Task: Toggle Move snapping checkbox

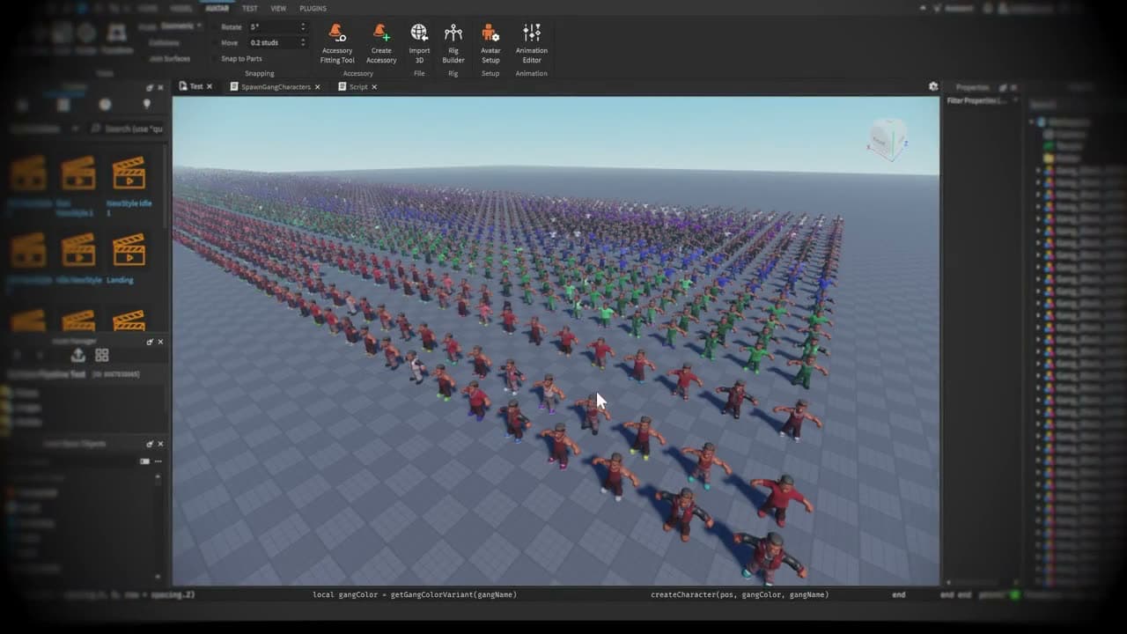Action: click(x=215, y=42)
